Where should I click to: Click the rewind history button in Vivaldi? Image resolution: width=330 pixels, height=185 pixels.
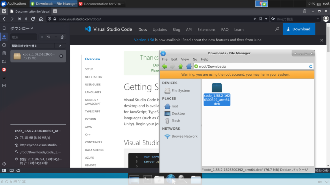pyautogui.click(x=20, y=19)
